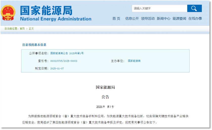
Task: Click the magnifier search button
Action: click(x=194, y=9)
